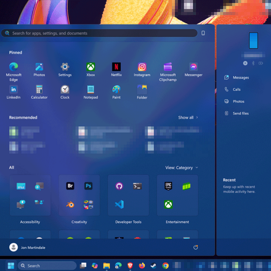Viewport: 271px width, 271px height.
Task: Open File Explorer from the taskbar
Action: (107, 266)
